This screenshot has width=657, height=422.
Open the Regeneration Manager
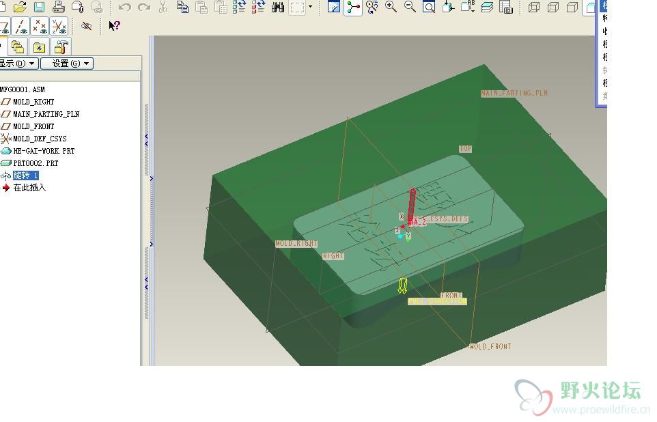(259, 7)
